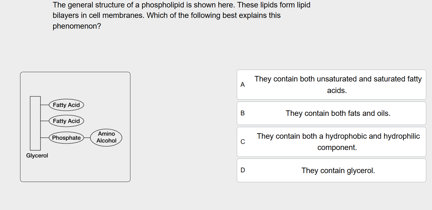
Task: Click the second Fatty Acid oval
Action: [x=66, y=121]
